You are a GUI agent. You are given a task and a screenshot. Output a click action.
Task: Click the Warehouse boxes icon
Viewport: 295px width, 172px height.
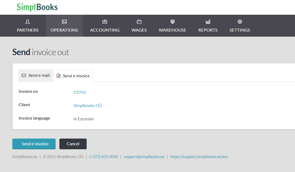(173, 22)
